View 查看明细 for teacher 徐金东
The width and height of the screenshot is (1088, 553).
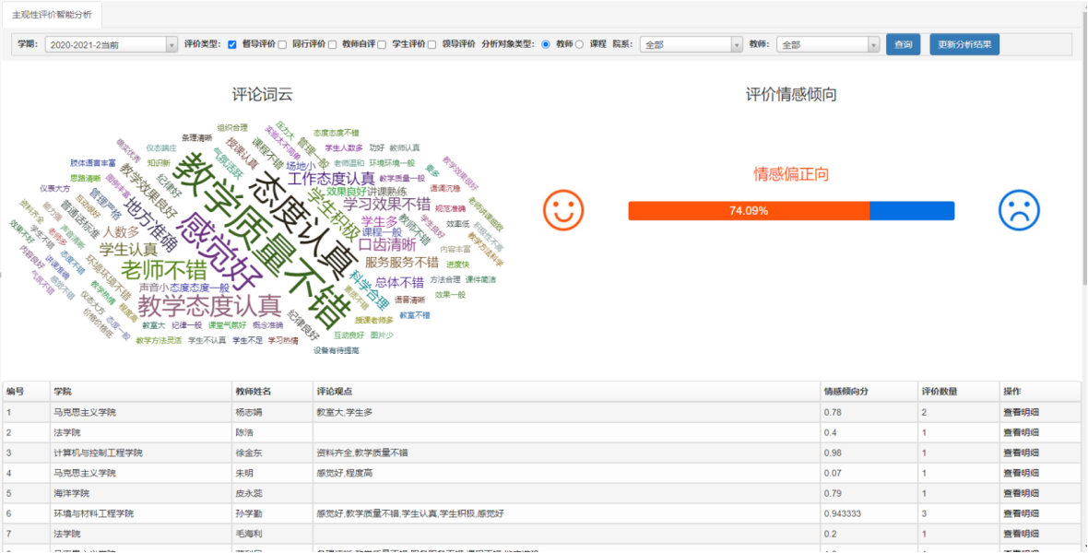click(x=1021, y=453)
